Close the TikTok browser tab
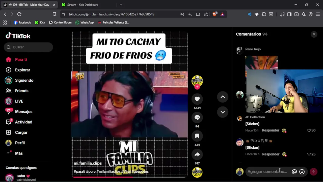The height and width of the screenshot is (182, 323). click(x=54, y=5)
